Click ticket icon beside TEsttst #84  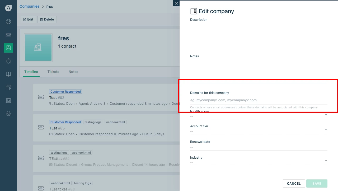pos(41,158)
